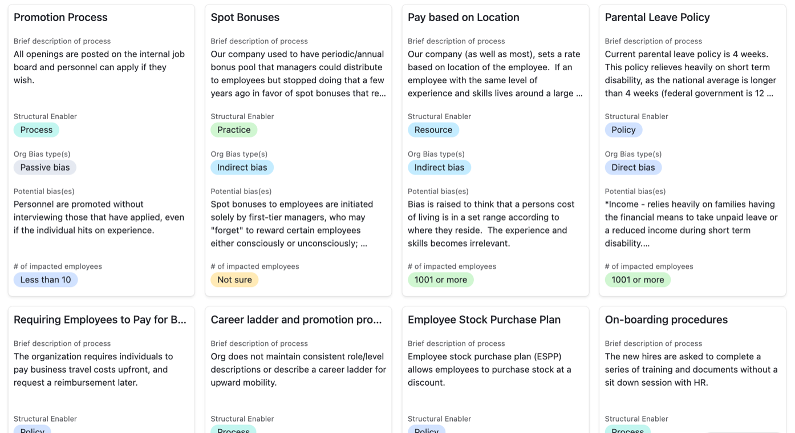Open the On-boarding procedures card
The width and height of the screenshot is (795, 433).
(666, 319)
